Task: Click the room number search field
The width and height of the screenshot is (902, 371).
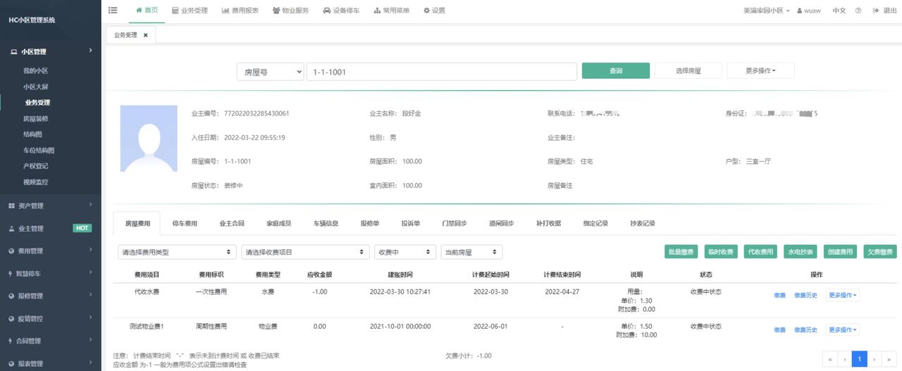Action: [x=442, y=72]
